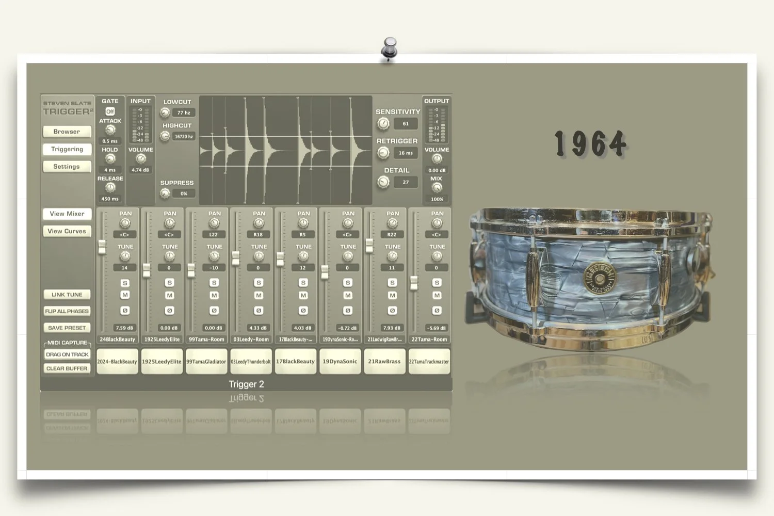Click the 22Tama-Room channel Pan knob
This screenshot has height=516, width=774.
tap(437, 223)
